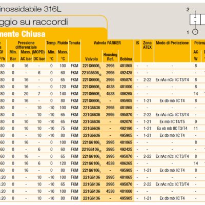Click coil code 492070
Viewport: 205px width, 205px height.
coord(126,121)
